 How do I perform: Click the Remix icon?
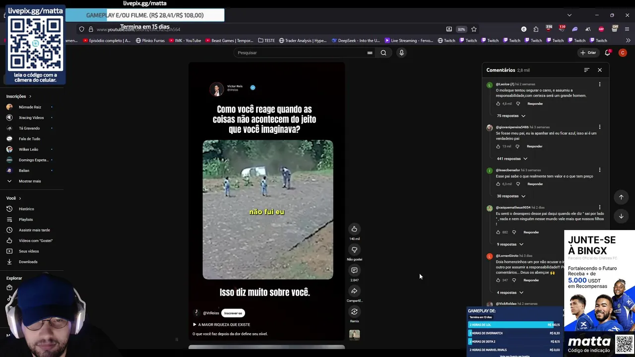[354, 312]
